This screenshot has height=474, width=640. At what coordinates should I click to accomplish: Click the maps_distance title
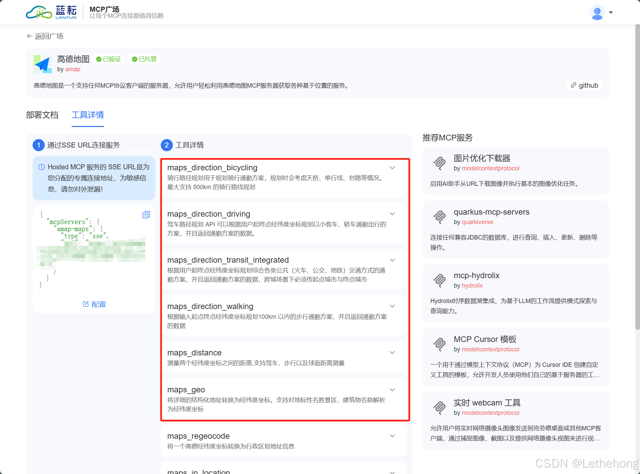pos(194,353)
